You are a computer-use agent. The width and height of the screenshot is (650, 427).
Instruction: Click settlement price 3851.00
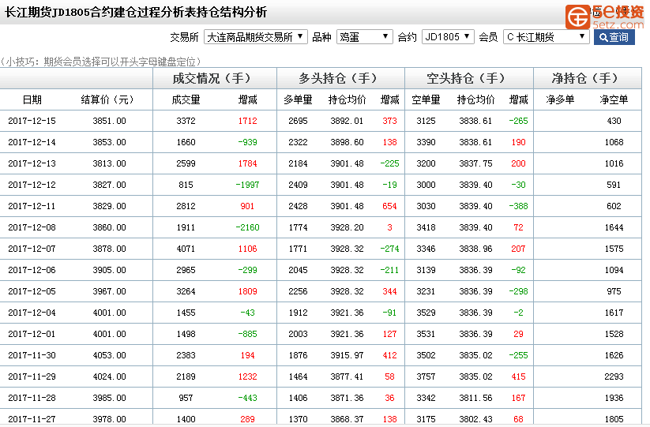click(110, 121)
